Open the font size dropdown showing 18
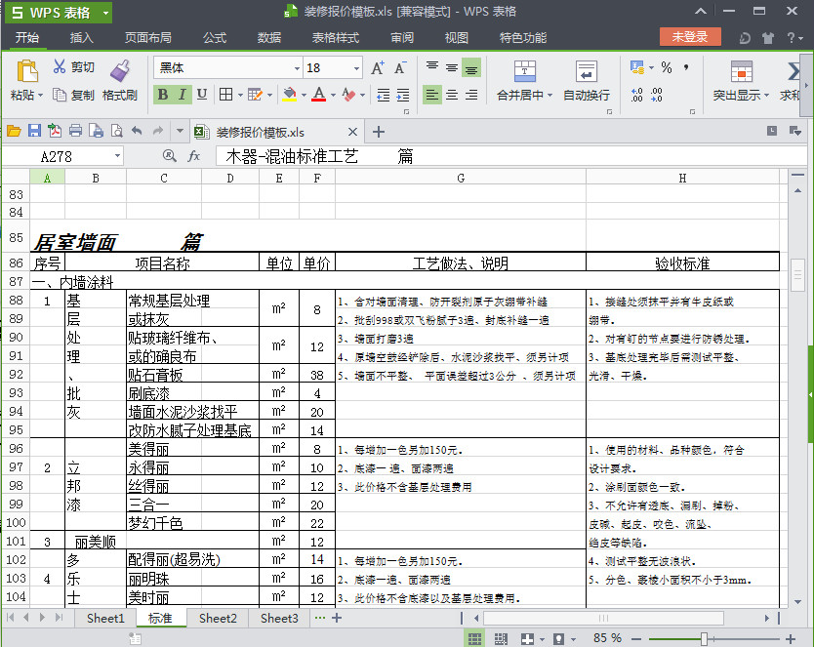814x647 pixels. tap(354, 69)
